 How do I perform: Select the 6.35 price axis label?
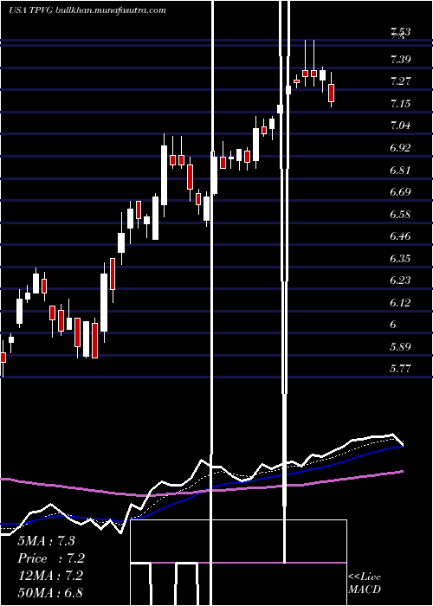tap(400, 258)
